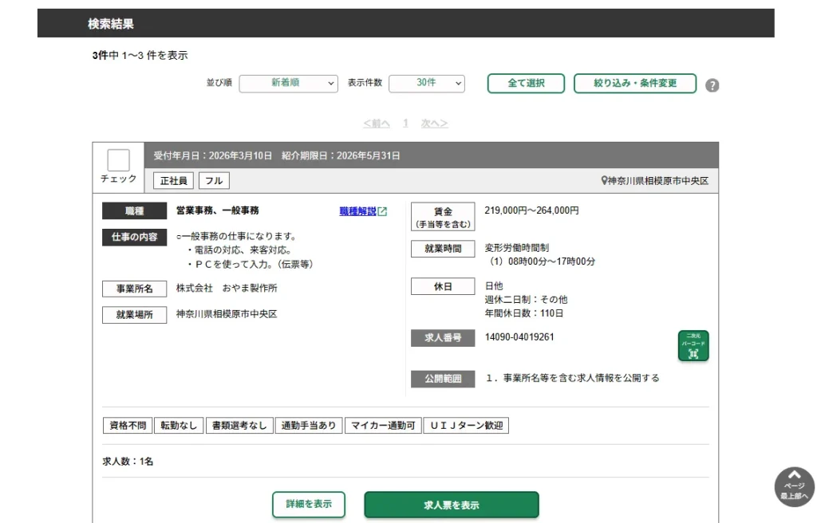Show the 二次元バーコード QR code icon
The width and height of the screenshot is (817, 523).
pyautogui.click(x=693, y=345)
